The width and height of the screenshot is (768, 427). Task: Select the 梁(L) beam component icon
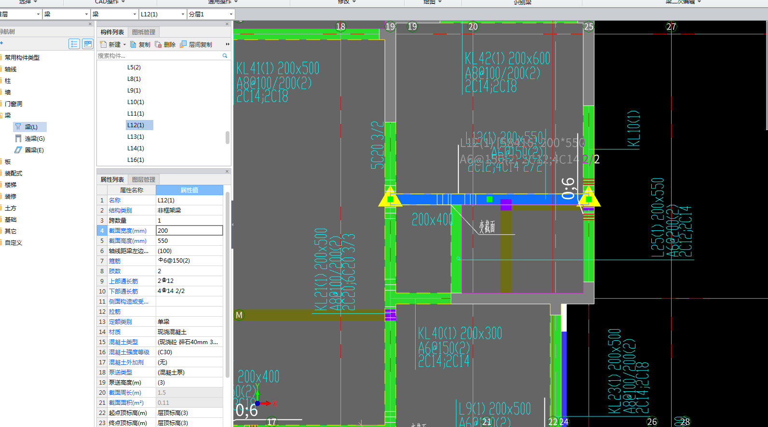[18, 127]
